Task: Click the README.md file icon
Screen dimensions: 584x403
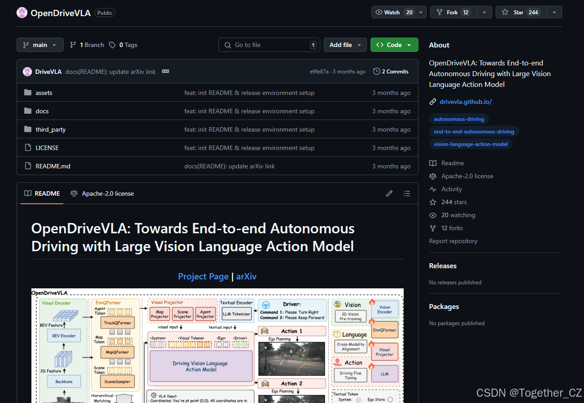Action: [x=28, y=166]
